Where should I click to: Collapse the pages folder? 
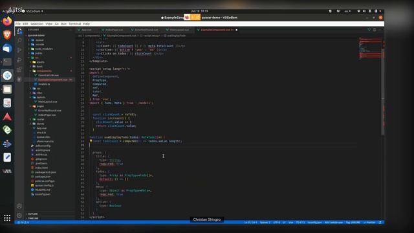click(40, 106)
